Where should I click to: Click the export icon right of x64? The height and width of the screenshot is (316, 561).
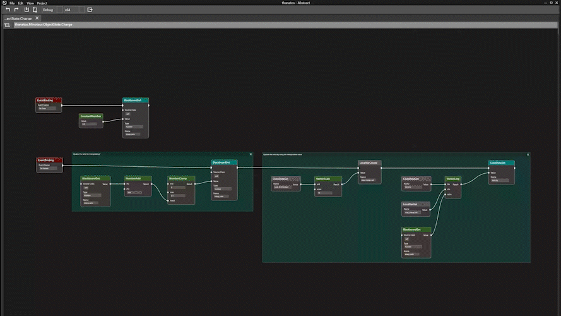90,9
